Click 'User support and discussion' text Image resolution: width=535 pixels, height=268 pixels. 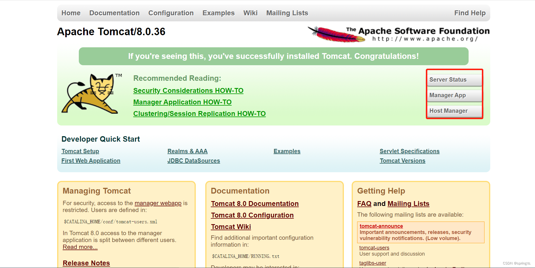pyautogui.click(x=392, y=254)
